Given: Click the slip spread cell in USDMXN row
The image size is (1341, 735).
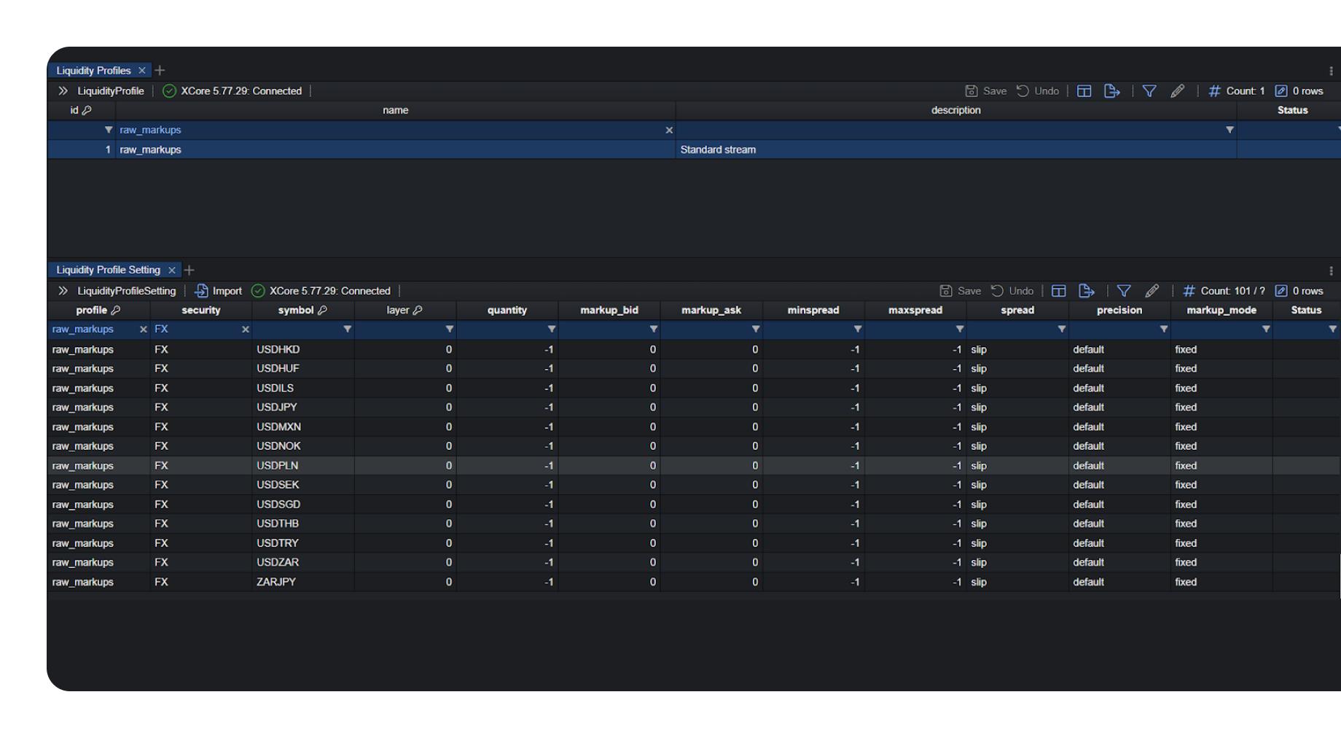Looking at the screenshot, I should pyautogui.click(x=1017, y=427).
